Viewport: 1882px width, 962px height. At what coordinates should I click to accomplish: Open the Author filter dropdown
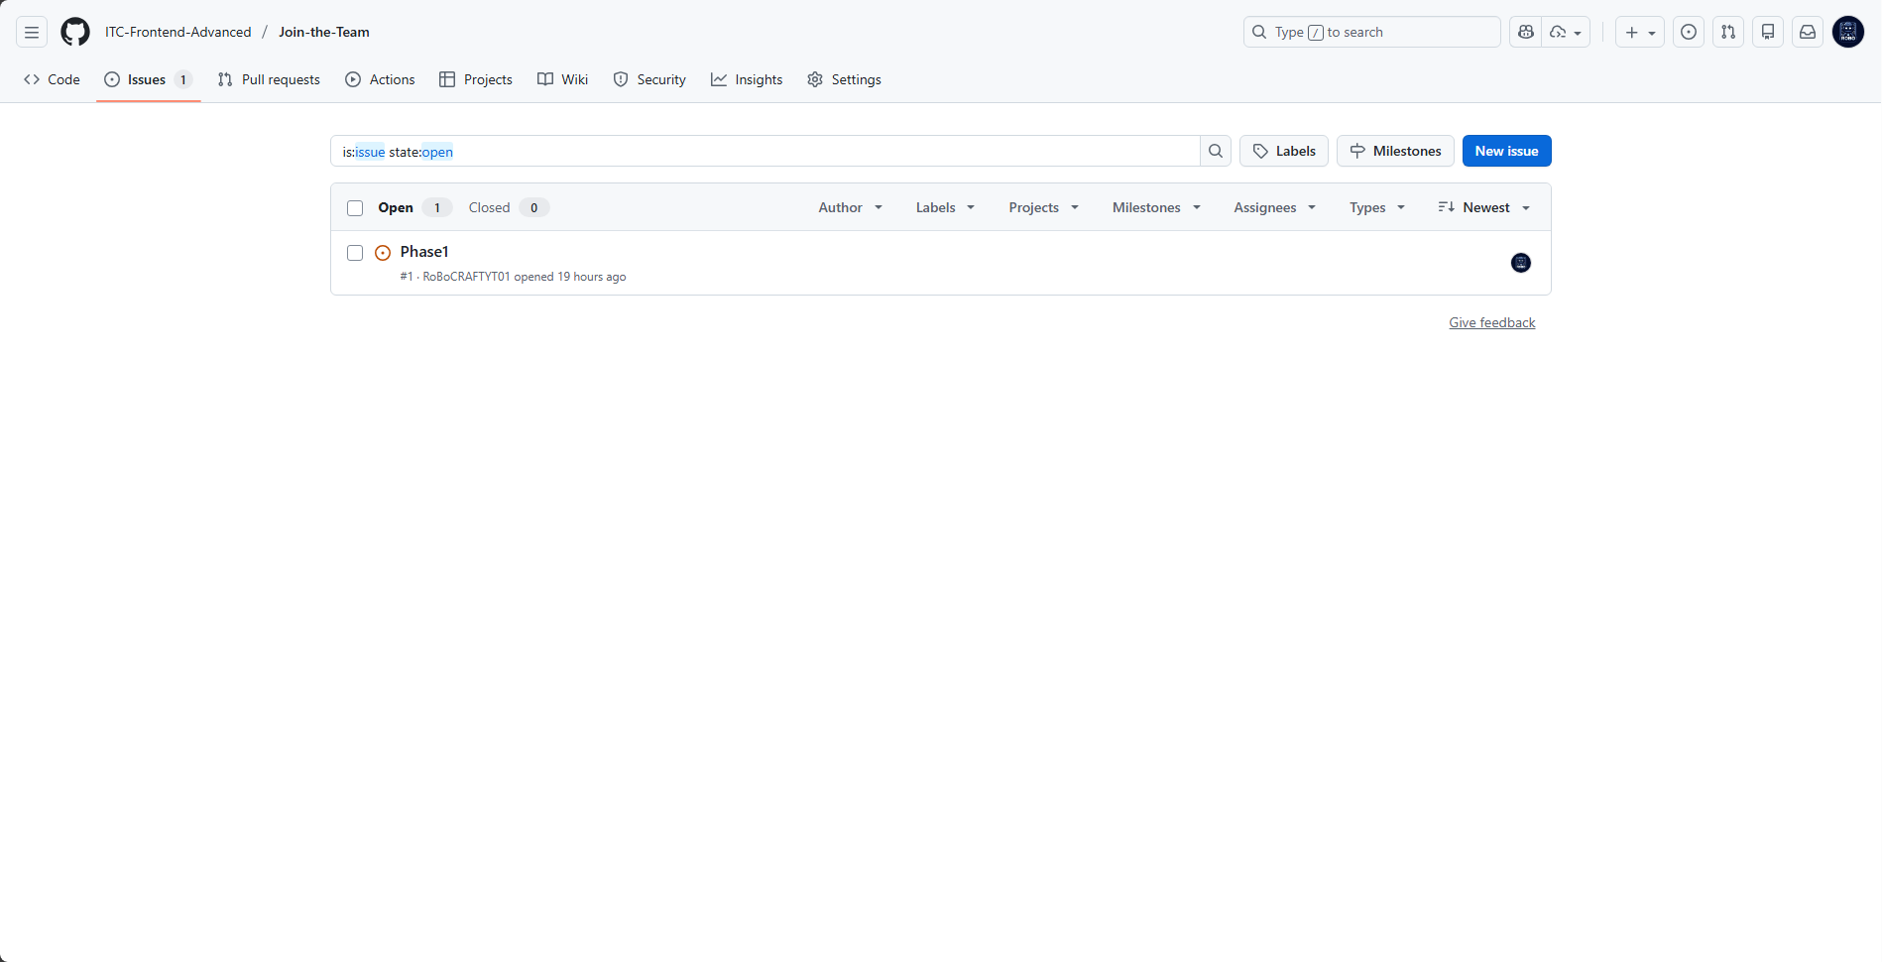click(849, 207)
